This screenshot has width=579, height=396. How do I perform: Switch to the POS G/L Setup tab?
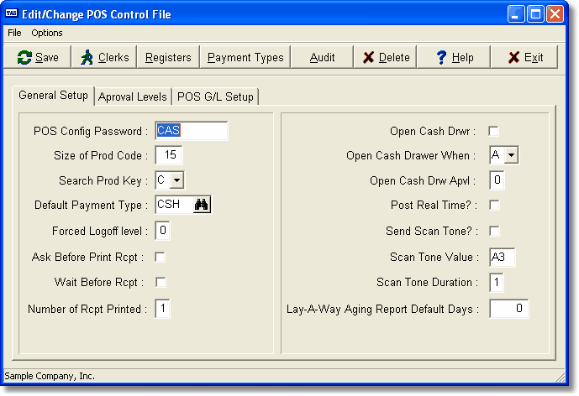[x=215, y=97]
